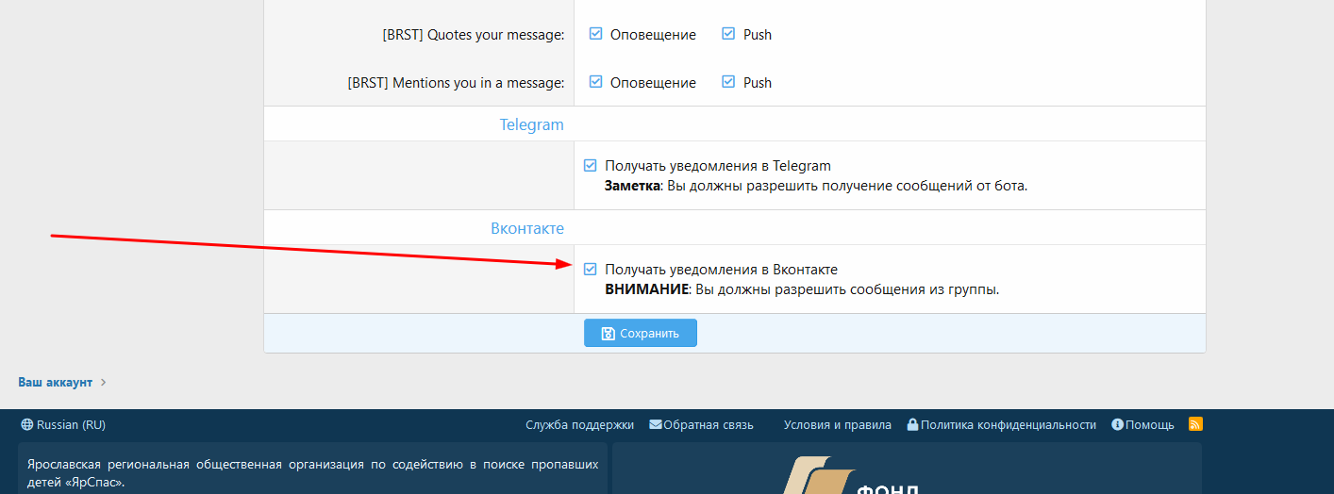Open the orange RSS feed icon
The height and width of the screenshot is (494, 1334).
[1195, 424]
